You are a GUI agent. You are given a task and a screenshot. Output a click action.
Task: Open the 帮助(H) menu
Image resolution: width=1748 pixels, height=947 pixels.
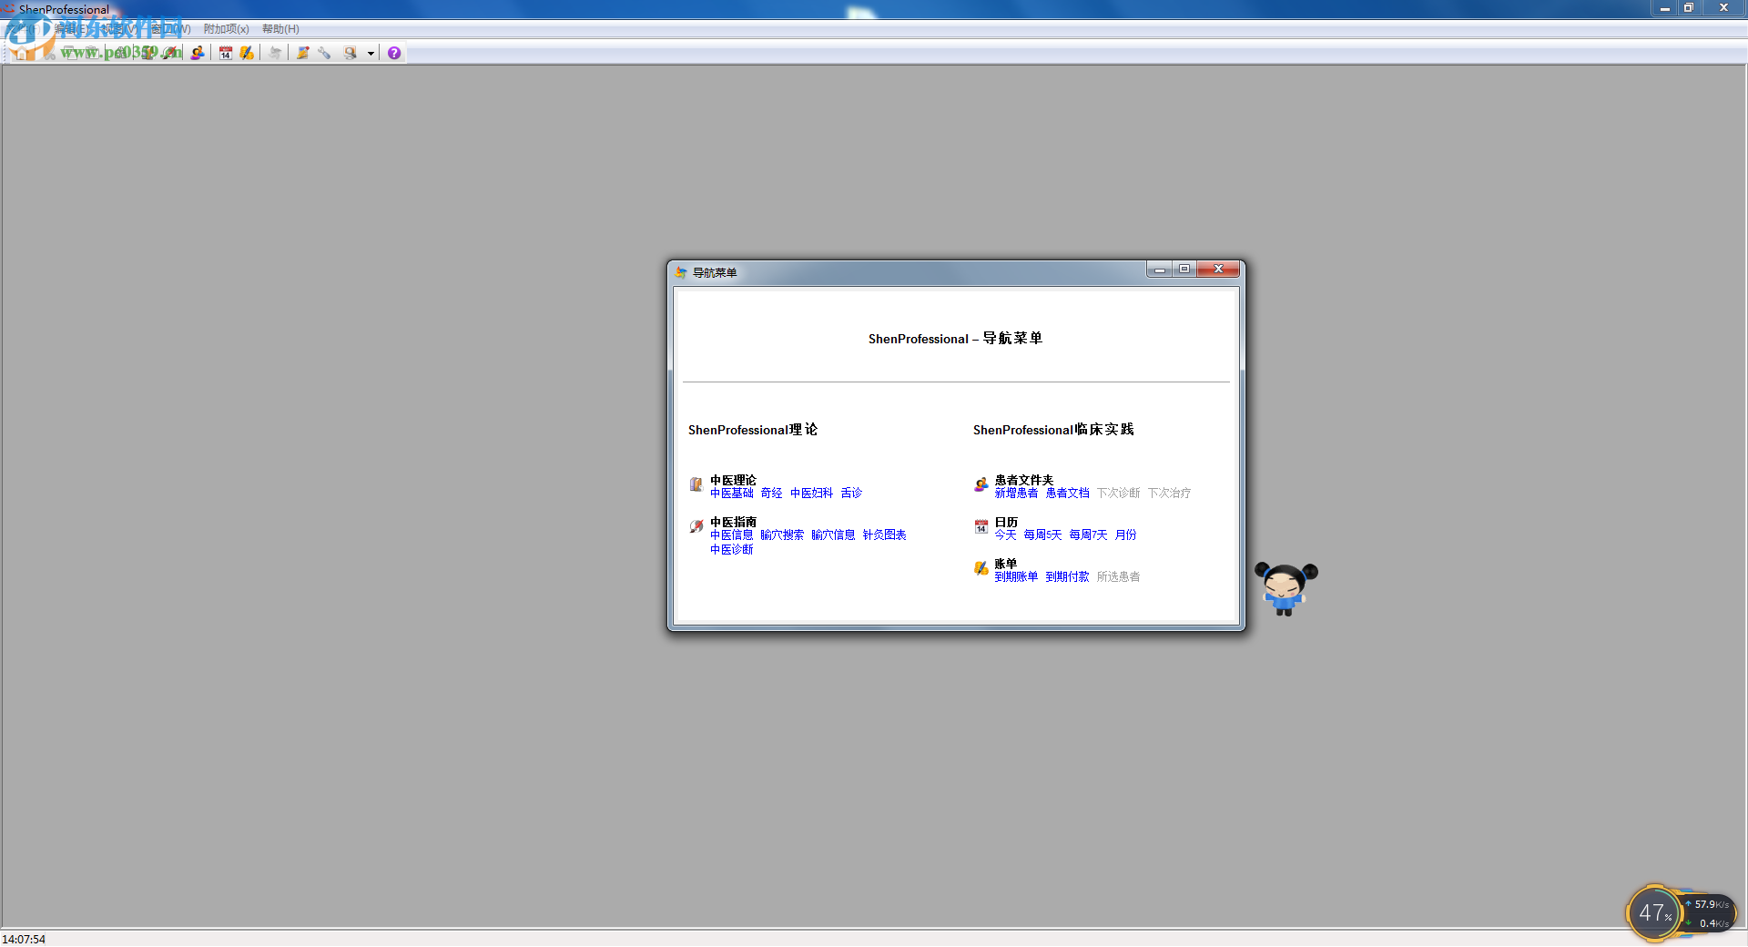(x=280, y=29)
